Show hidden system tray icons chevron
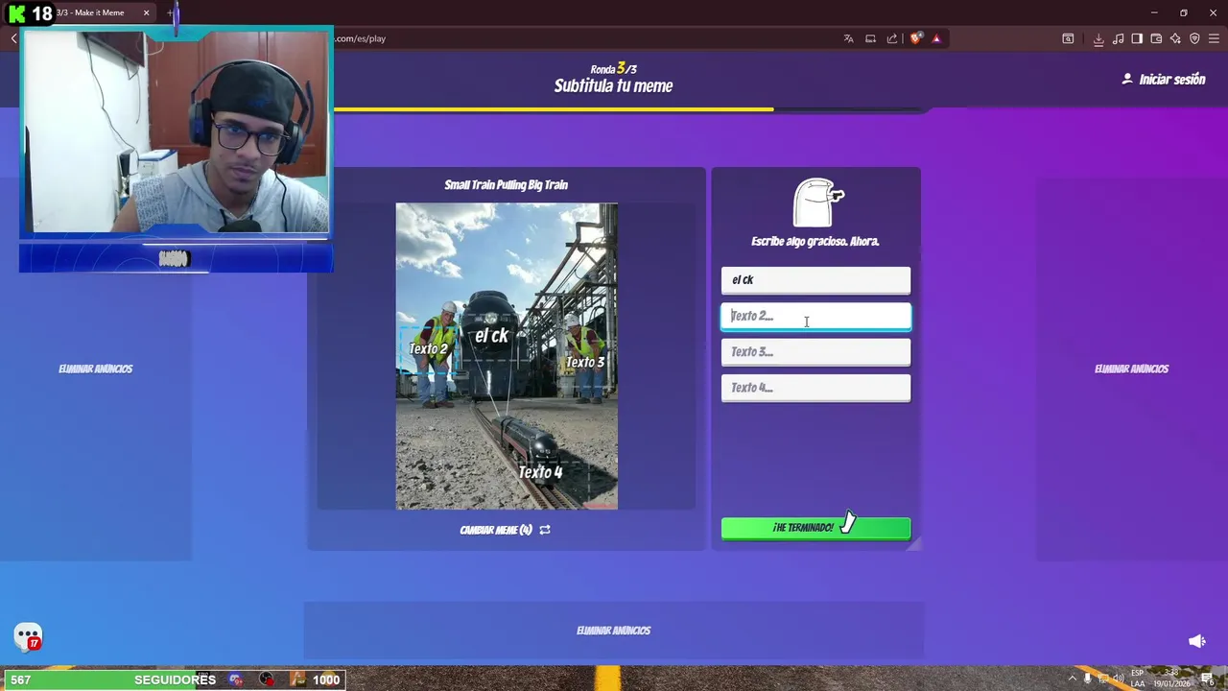This screenshot has height=691, width=1228. click(x=1073, y=679)
